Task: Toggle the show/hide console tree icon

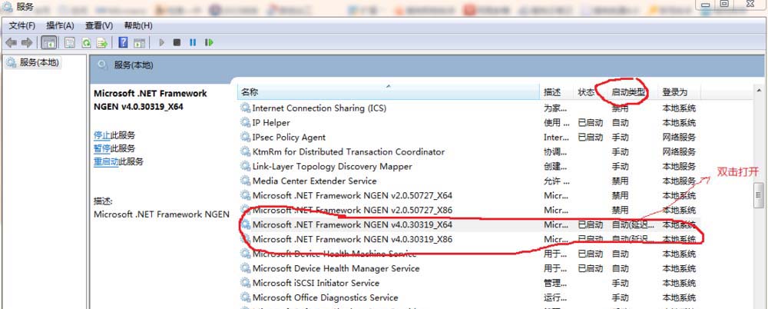Action: 49,43
